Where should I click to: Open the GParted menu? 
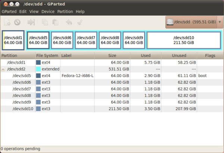pyautogui.click(x=9, y=12)
